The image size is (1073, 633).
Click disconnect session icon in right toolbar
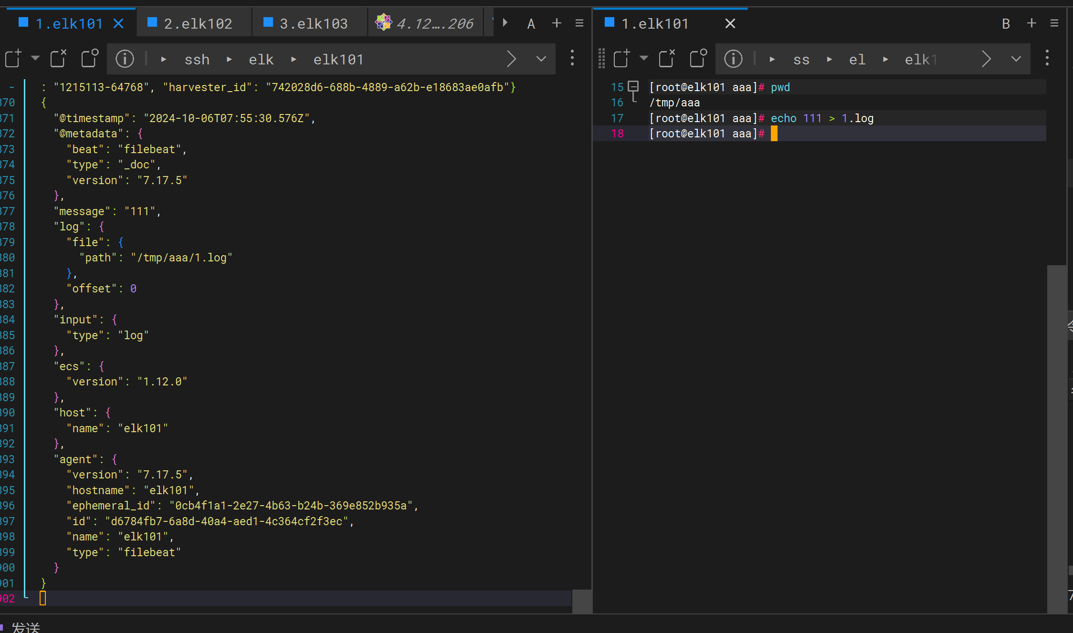point(667,59)
